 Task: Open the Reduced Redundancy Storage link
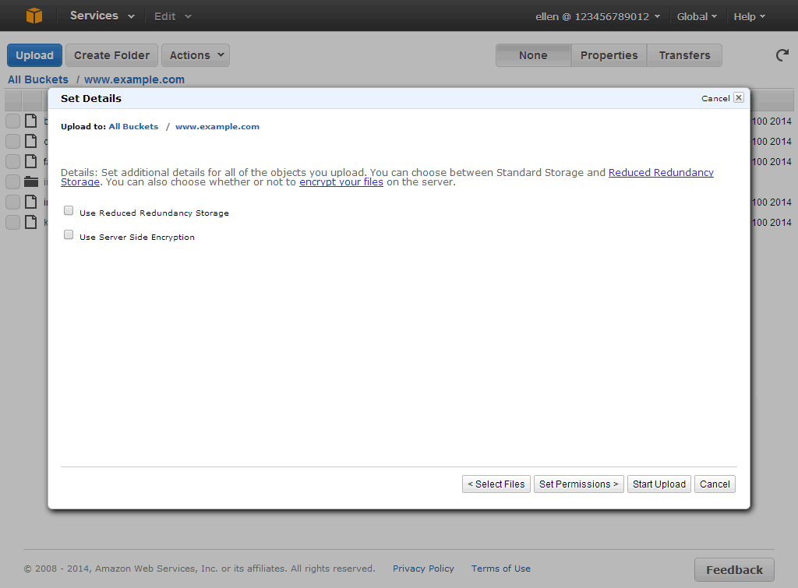[x=660, y=172]
